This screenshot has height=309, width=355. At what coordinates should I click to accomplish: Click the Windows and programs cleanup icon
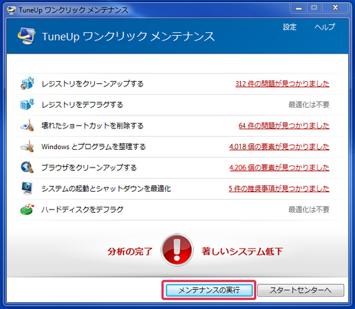(x=27, y=146)
